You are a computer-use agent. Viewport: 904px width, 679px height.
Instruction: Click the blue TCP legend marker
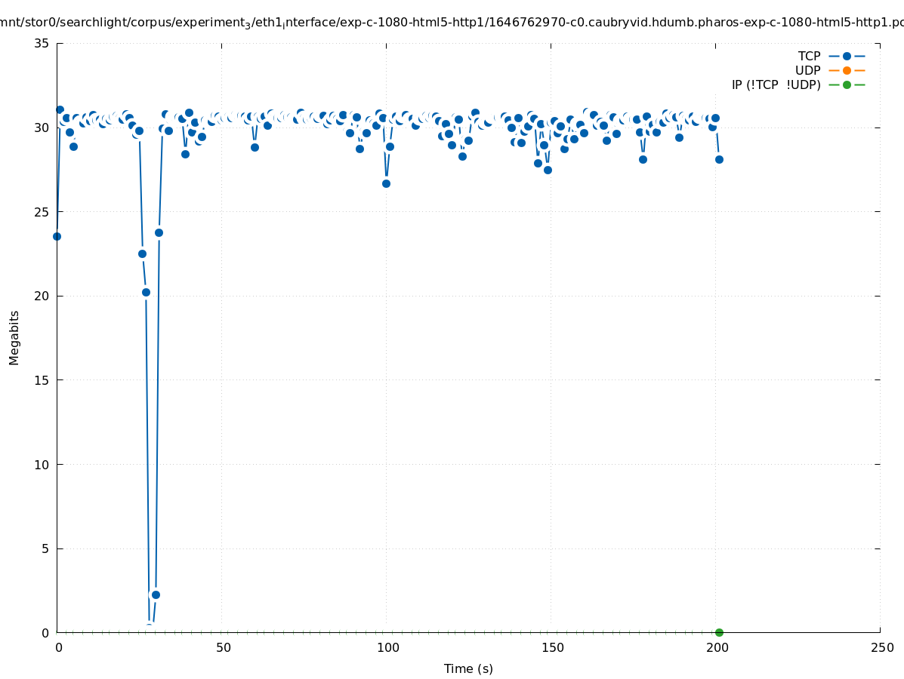847,56
